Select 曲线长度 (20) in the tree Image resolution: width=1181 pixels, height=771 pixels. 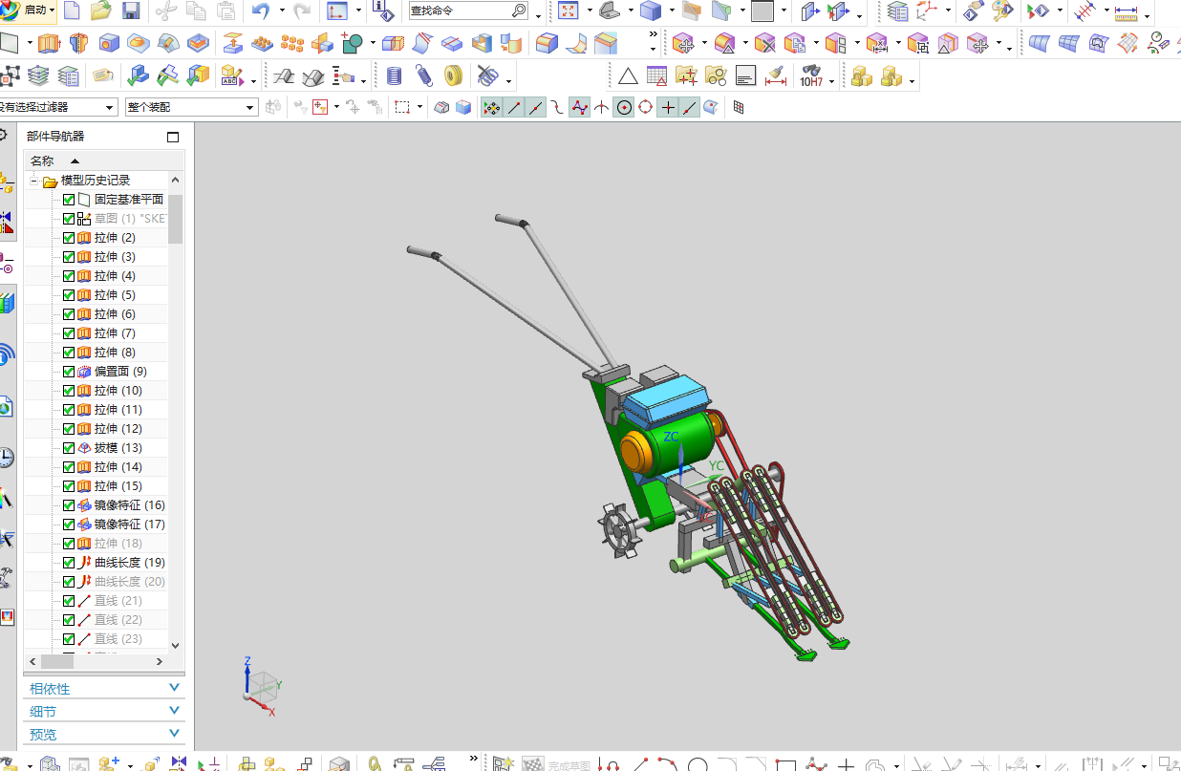(x=129, y=582)
